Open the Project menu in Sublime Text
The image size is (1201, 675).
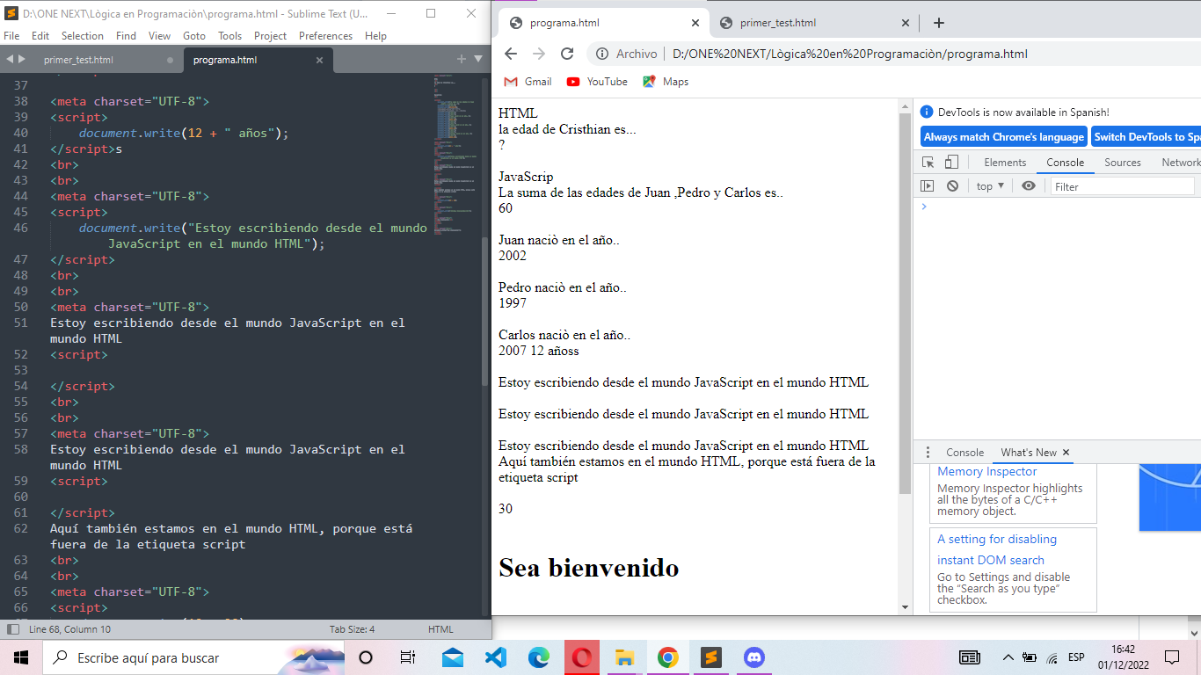click(270, 36)
